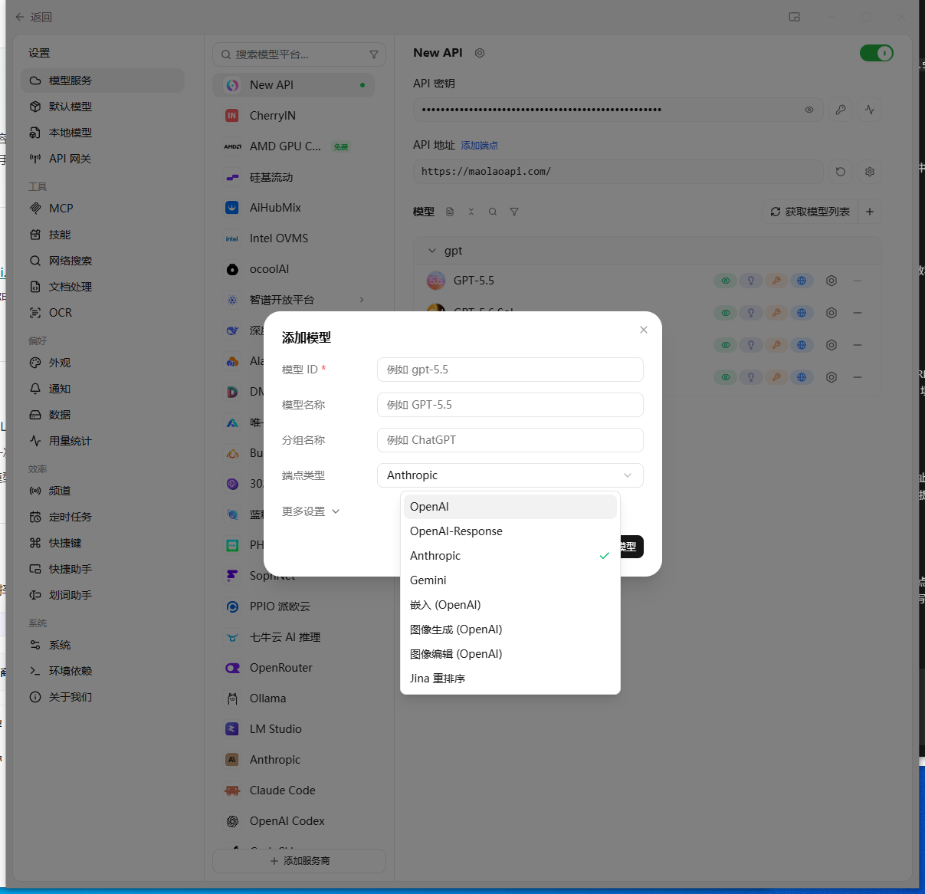The image size is (925, 894).
Task: Click the 获取模型列表 button
Action: (x=810, y=212)
